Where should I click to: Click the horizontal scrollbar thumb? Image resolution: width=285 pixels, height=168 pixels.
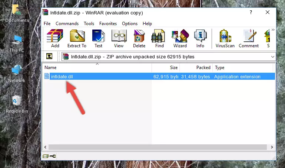pos(158,147)
